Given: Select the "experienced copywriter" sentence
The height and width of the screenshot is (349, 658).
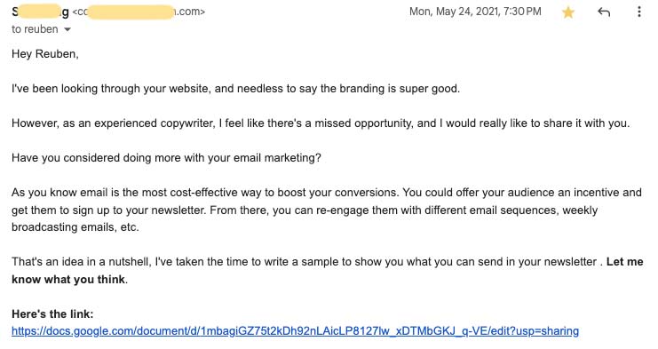Looking at the screenshot, I should point(321,123).
